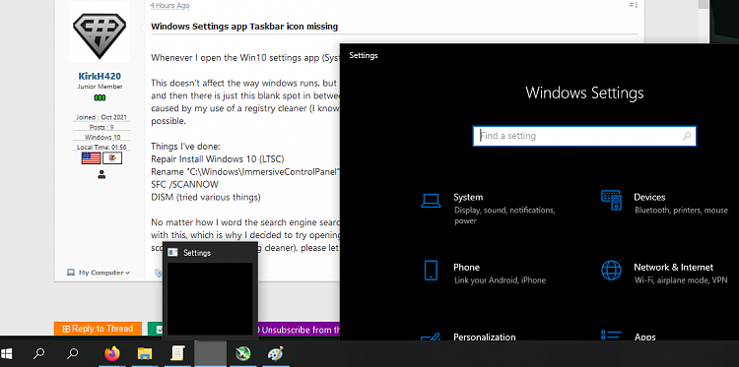
Task: Click the magnifier inside Find a setting
Action: click(x=687, y=136)
